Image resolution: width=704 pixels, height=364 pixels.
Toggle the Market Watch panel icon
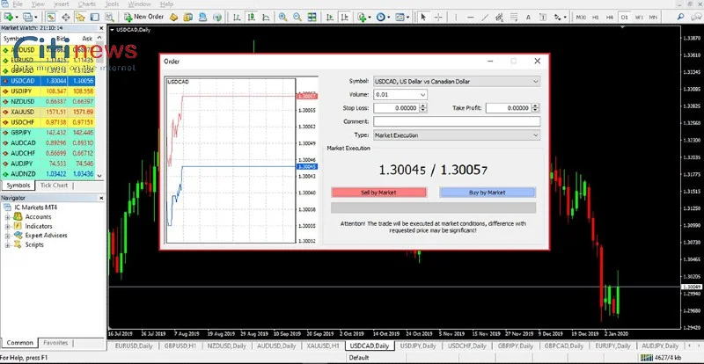pyautogui.click(x=51, y=17)
